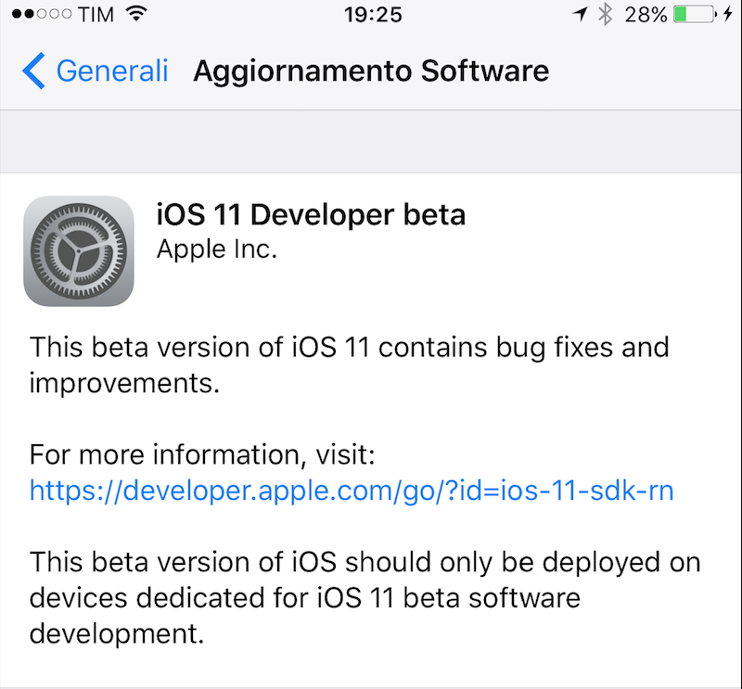
Task: Go back to Generali settings
Action: (x=111, y=71)
